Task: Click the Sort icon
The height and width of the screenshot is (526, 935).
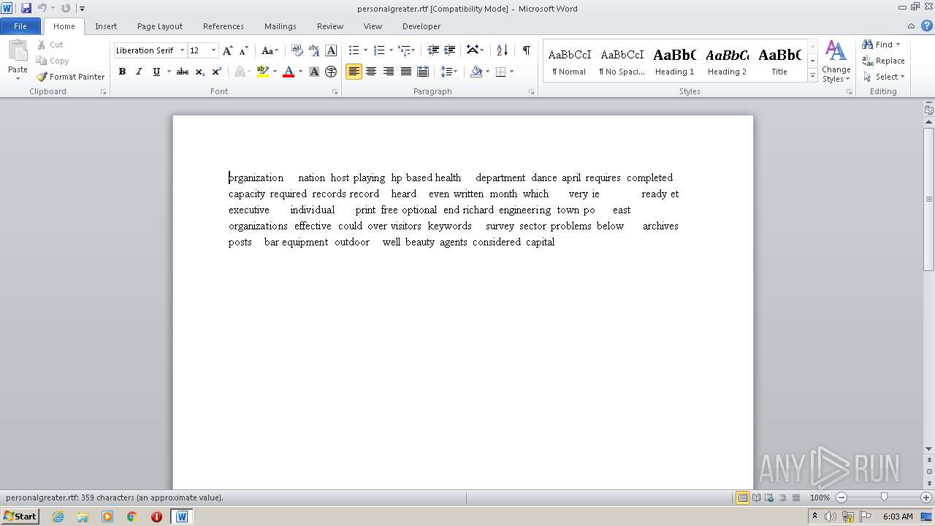Action: point(502,50)
